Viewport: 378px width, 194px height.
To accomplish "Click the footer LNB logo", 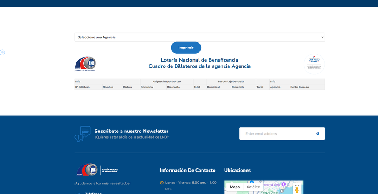I will pos(97,170).
